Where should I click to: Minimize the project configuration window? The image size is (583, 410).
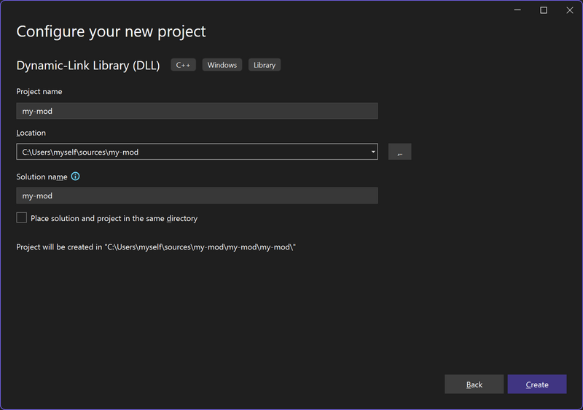point(517,10)
